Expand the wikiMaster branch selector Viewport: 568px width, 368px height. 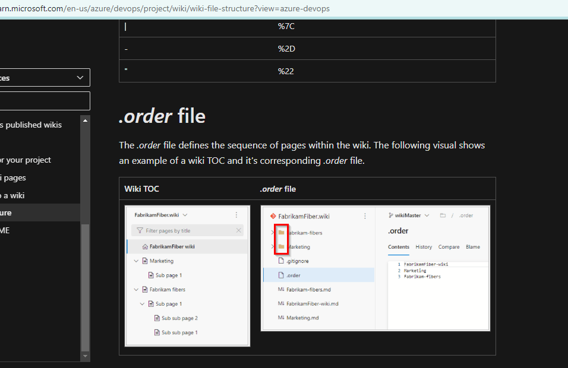(427, 215)
